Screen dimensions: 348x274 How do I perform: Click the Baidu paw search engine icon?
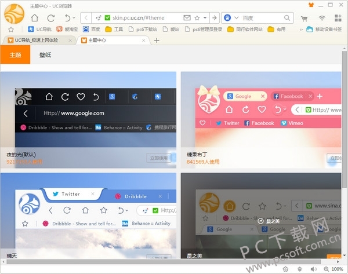point(227,18)
